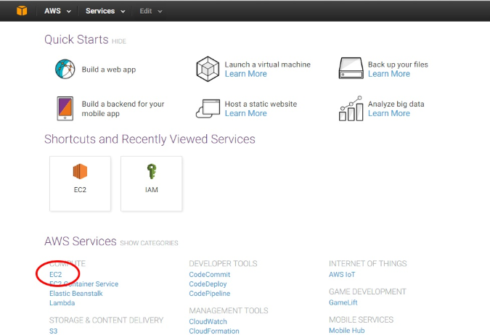The image size is (490, 335).
Task: Open GameLift under Game Development
Action: 343,302
